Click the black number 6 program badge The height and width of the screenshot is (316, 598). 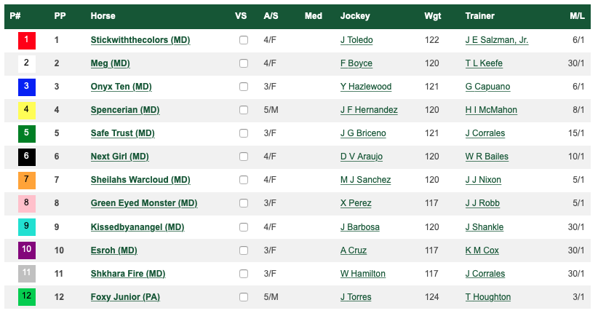pyautogui.click(x=26, y=157)
